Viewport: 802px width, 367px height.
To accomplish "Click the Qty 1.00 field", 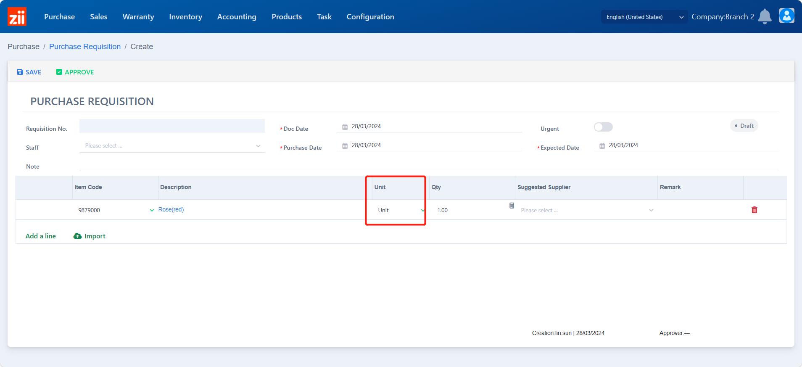I will point(471,210).
